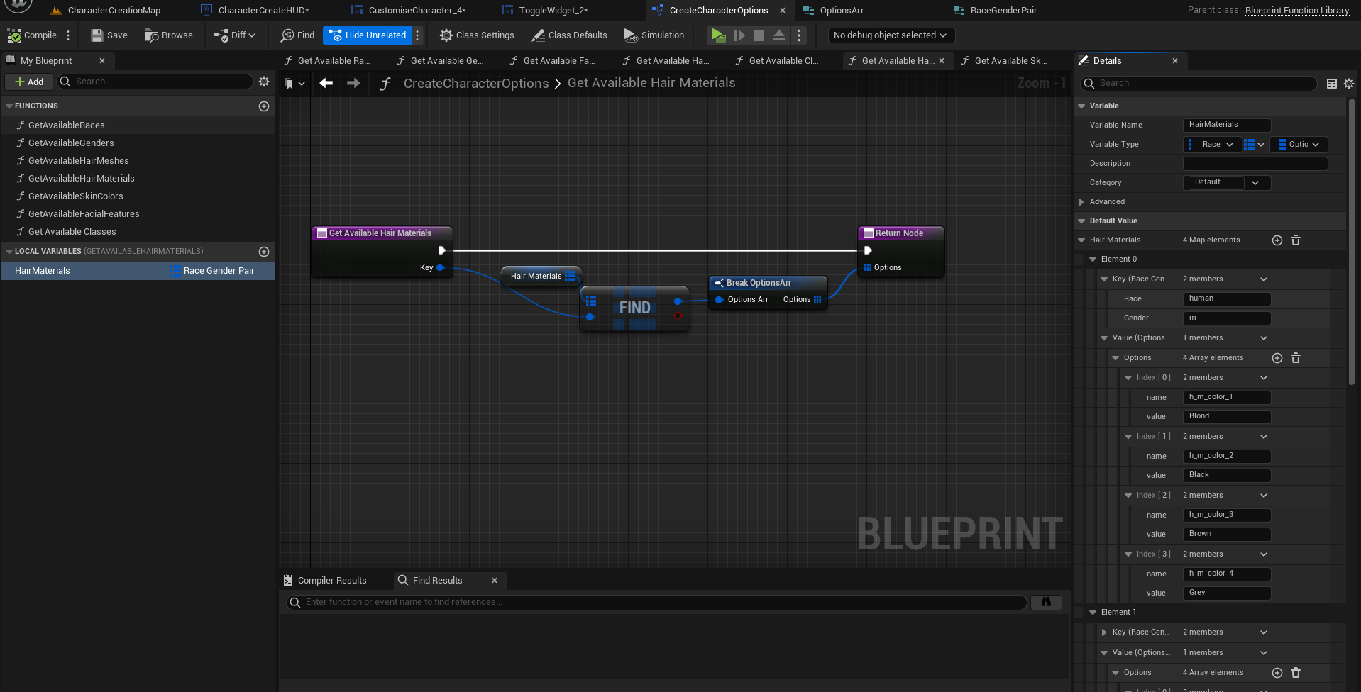The width and height of the screenshot is (1361, 692).
Task: Start Simulation mode
Action: [654, 35]
